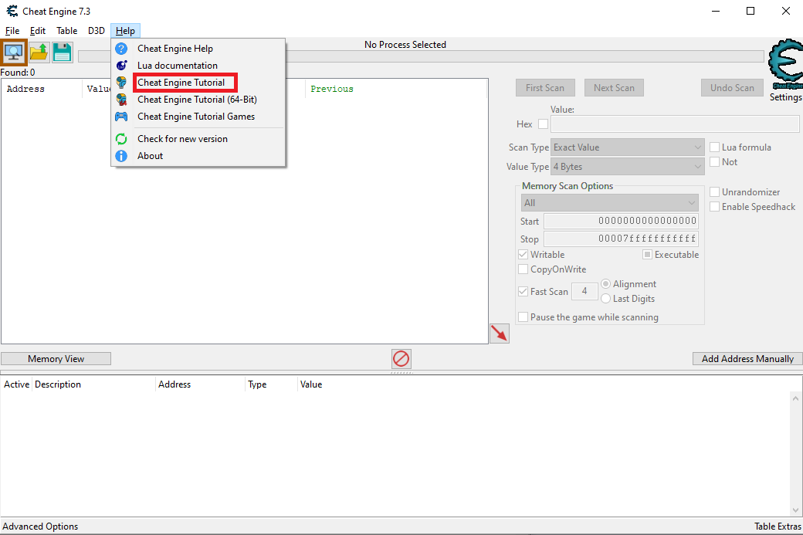Click the Start address field
Screen dimensions: 803x535
621,221
